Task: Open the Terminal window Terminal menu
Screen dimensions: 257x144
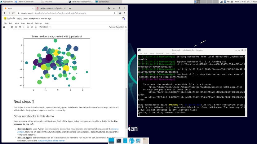Action: (159, 53)
